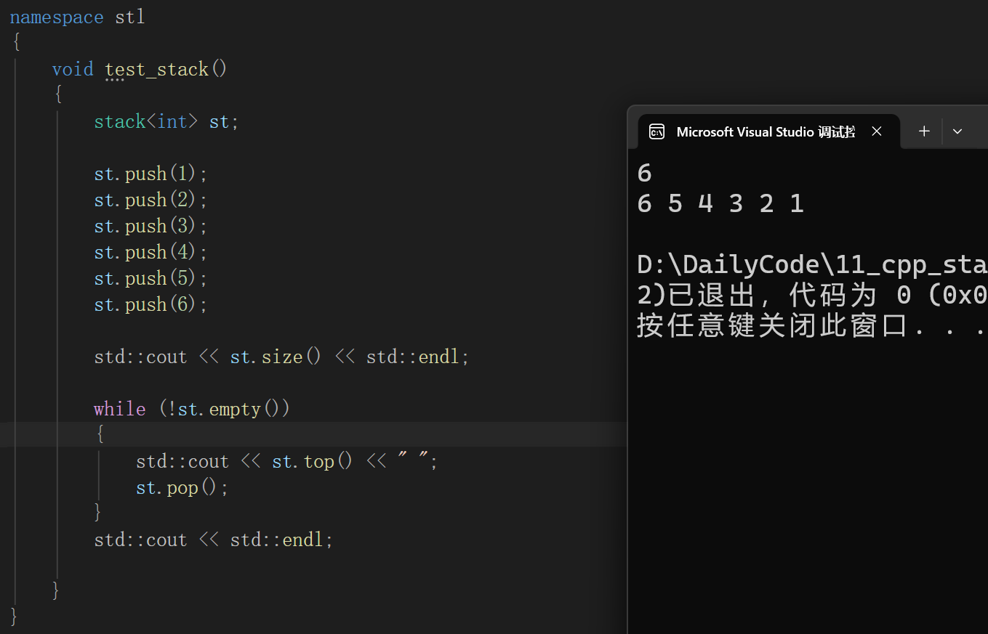Close the Microsoft Visual Studio console tab
The height and width of the screenshot is (634, 988).
click(x=877, y=131)
